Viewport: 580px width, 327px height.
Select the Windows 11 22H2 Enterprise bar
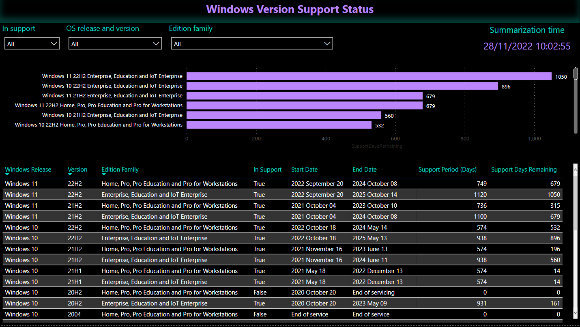(x=369, y=76)
